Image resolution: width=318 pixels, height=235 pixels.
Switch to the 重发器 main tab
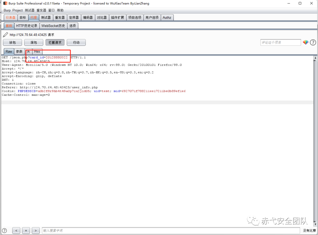pyautogui.click(x=60, y=18)
